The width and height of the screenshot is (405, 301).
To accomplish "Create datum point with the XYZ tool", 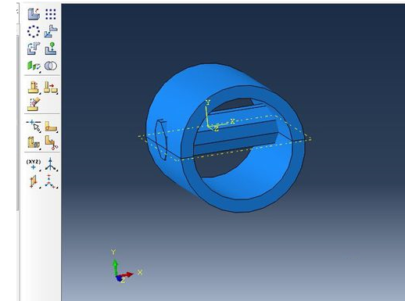I will coord(34,165).
